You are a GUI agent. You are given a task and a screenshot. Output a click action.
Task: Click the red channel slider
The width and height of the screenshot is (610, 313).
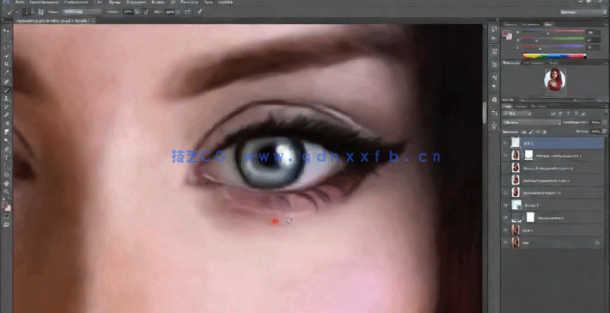(x=553, y=33)
